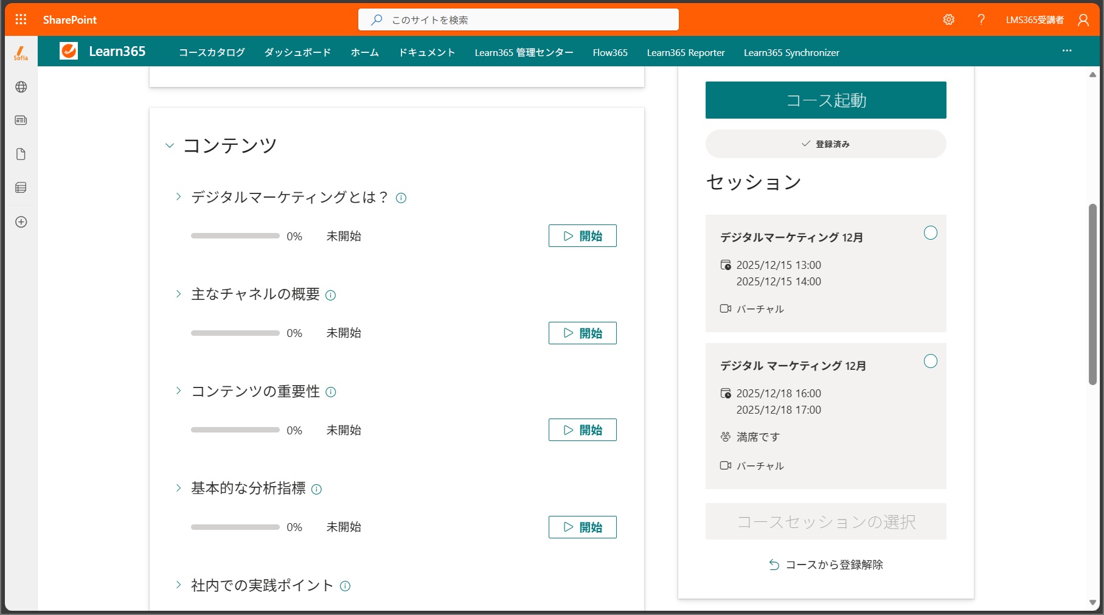Screen dimensions: 1104x615
Task: Click session title デジタルマーケティング 12月 on 12/15
Action: pyautogui.click(x=791, y=237)
